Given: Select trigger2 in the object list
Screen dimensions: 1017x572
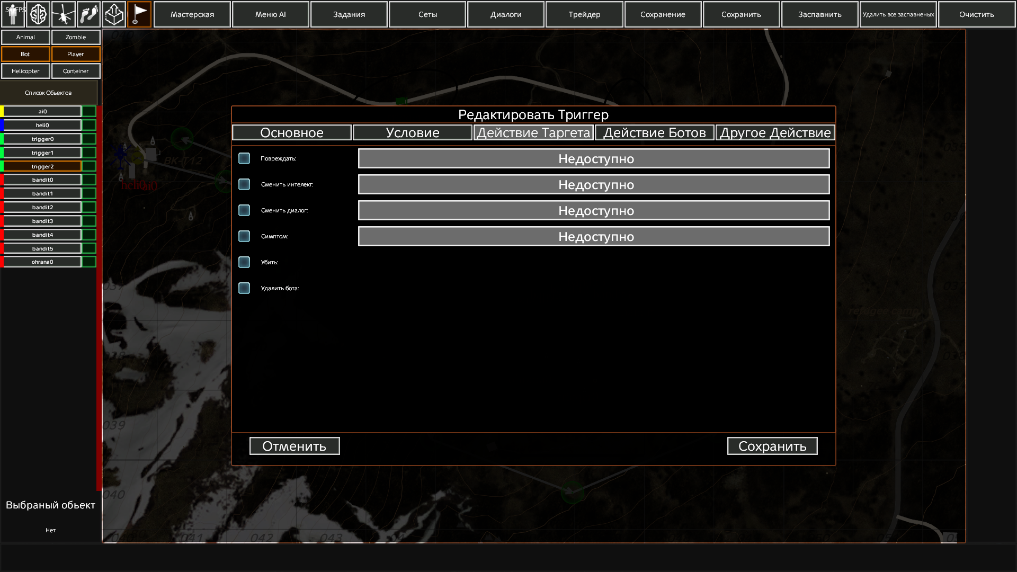Looking at the screenshot, I should [x=42, y=166].
